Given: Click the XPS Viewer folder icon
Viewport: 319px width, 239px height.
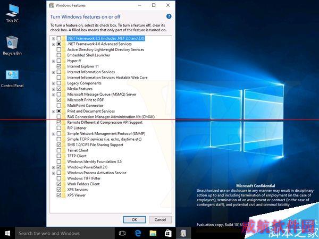Looking at the screenshot, I should pos(64,195).
